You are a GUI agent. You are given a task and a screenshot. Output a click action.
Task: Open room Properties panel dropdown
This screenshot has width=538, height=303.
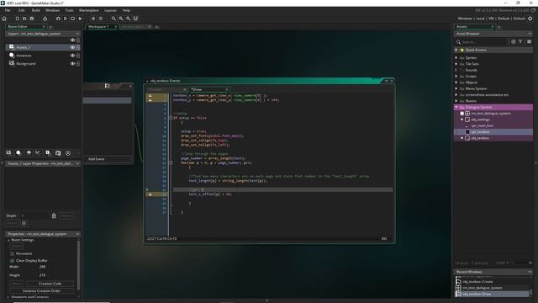click(77, 234)
